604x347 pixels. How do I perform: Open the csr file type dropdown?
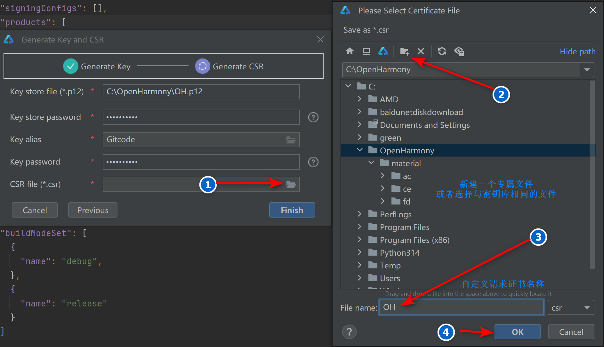(587, 308)
